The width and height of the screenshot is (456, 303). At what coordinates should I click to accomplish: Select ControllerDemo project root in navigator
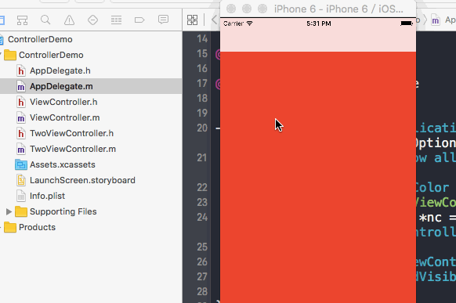pyautogui.click(x=40, y=39)
